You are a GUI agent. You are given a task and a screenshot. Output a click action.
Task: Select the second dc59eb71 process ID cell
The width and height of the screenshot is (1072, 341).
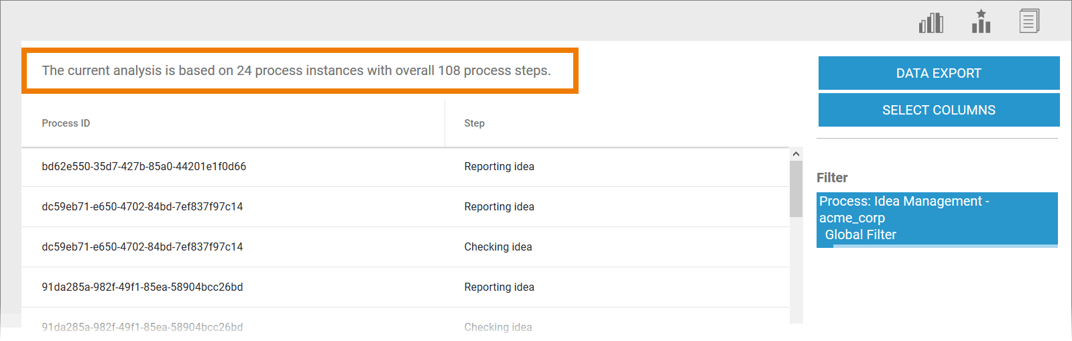coord(142,247)
